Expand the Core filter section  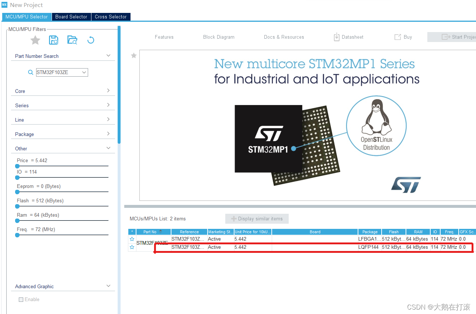coord(108,91)
